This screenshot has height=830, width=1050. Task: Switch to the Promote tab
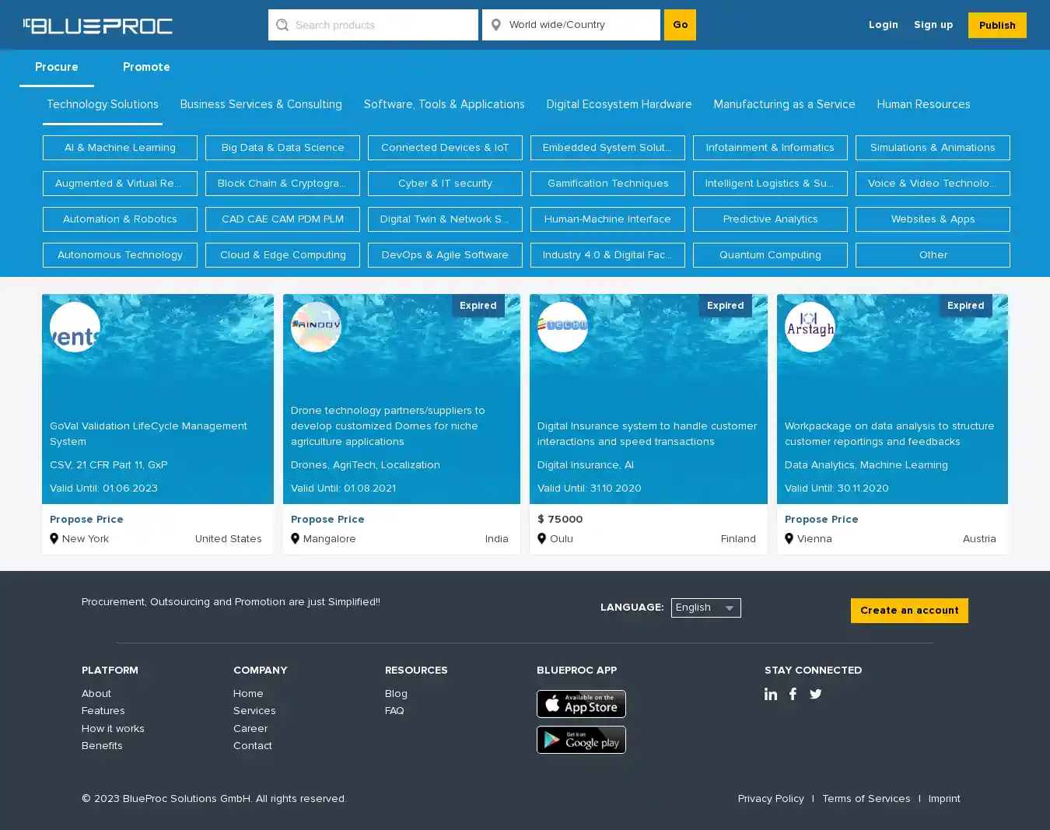146,67
